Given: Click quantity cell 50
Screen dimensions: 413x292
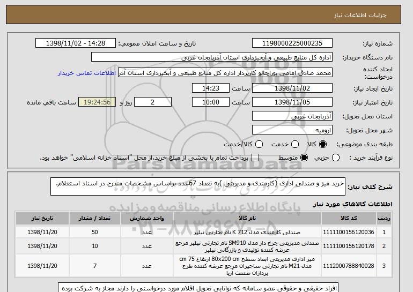Looking at the screenshot, I should tap(95, 233).
